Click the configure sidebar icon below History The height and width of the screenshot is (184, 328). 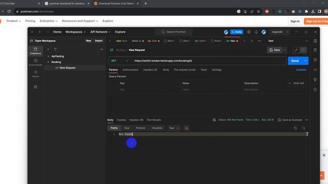click(35, 87)
